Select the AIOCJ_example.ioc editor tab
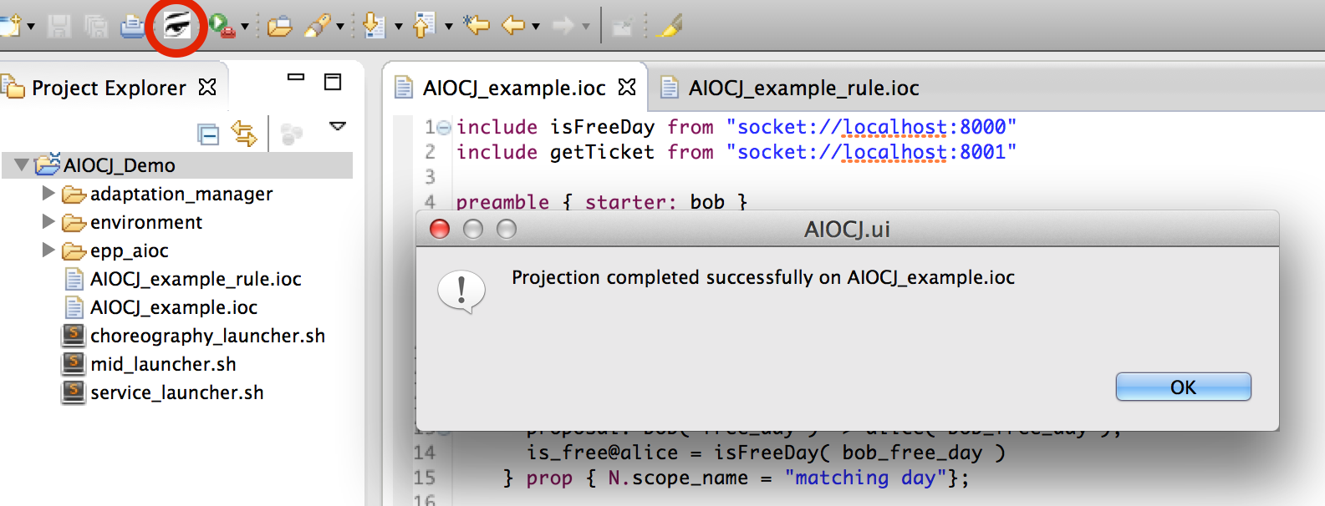 pyautogui.click(x=513, y=88)
